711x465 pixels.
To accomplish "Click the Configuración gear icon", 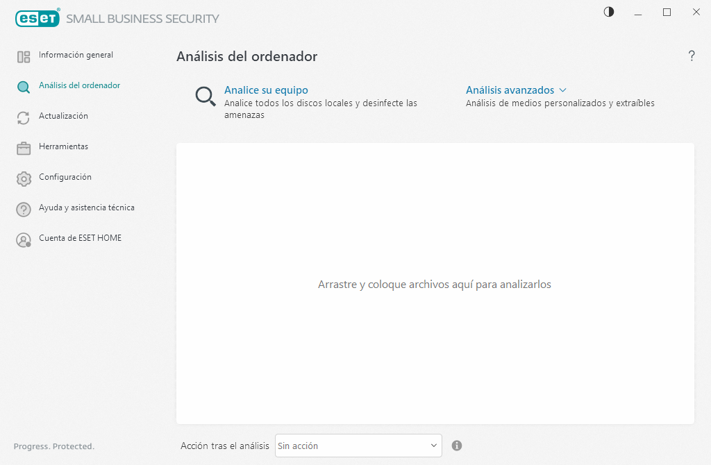I will point(23,178).
